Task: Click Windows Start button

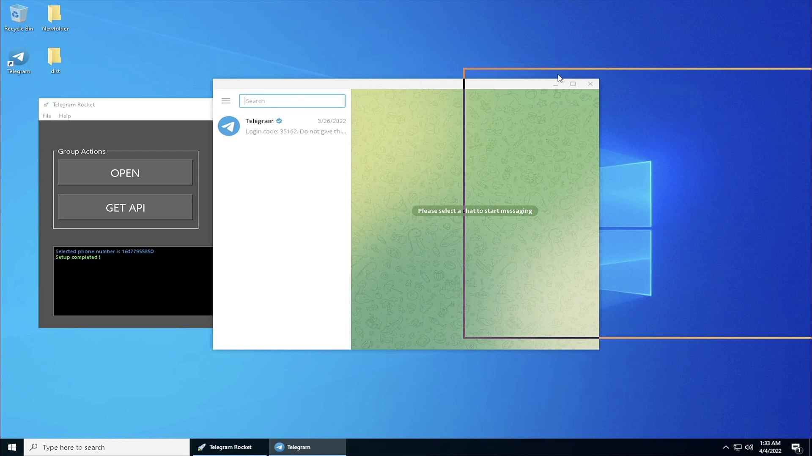Action: tap(12, 447)
